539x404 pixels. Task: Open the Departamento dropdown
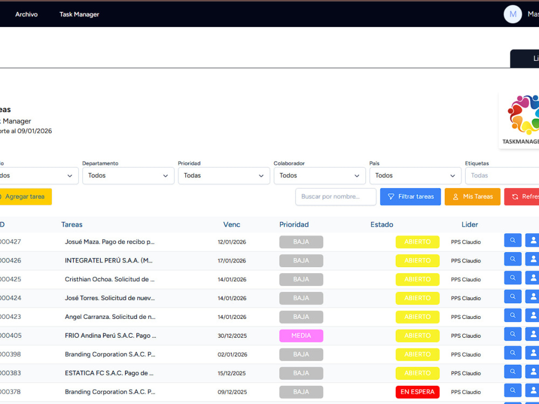point(128,176)
